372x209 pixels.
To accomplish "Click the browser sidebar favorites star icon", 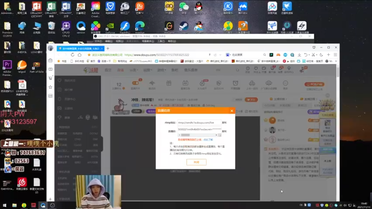I will (x=50, y=87).
